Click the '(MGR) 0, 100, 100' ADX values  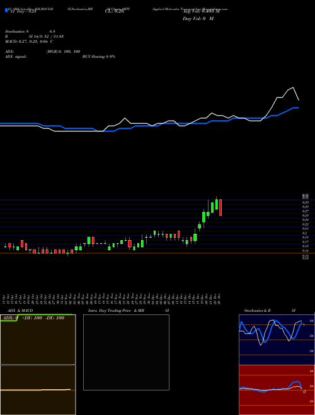point(64,52)
